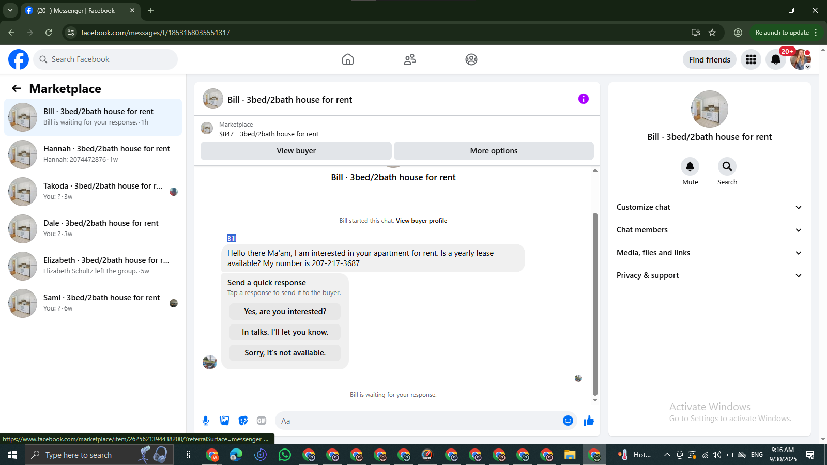The image size is (827, 465).
Task: Open the account profile picture menu
Action: coord(801,59)
